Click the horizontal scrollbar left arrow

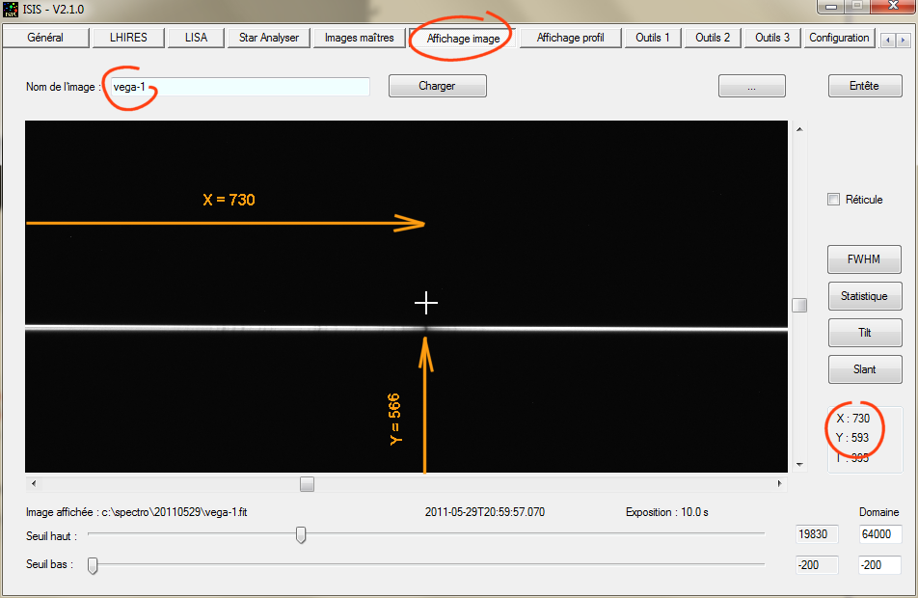point(34,483)
